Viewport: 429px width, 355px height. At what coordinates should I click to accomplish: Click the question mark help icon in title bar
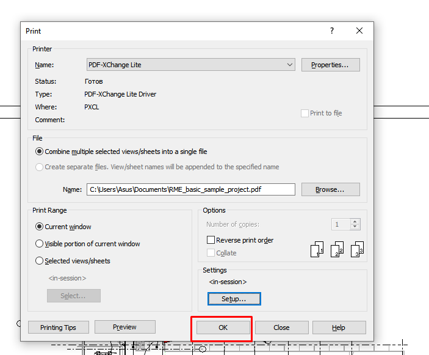pos(332,31)
